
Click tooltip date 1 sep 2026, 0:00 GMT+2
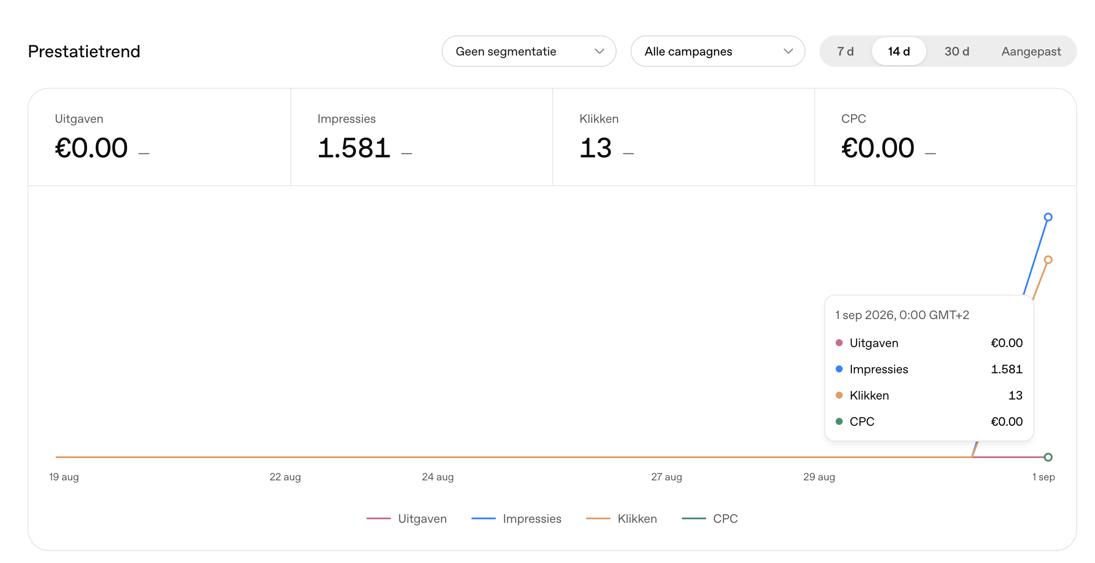click(x=902, y=315)
